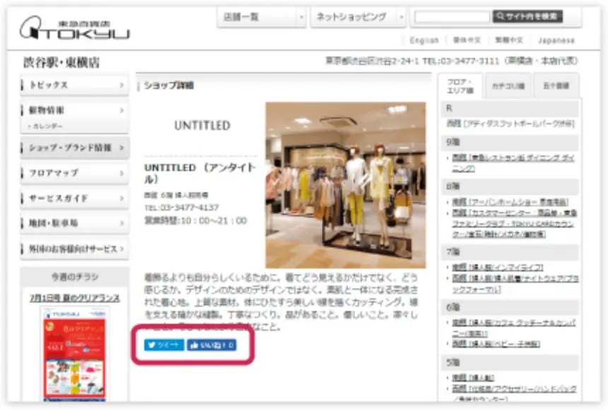This screenshot has height=410, width=608.
Task: Expand the トピックス sidebar menu item
Action: pos(74,85)
